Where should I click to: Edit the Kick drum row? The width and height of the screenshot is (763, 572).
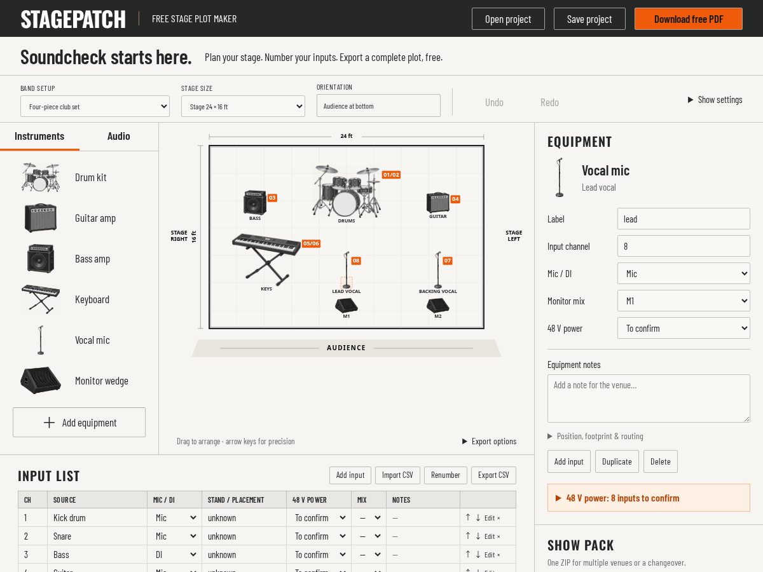tap(490, 518)
